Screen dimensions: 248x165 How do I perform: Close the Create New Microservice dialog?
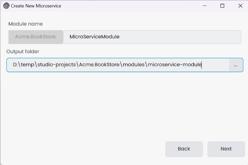click(240, 6)
